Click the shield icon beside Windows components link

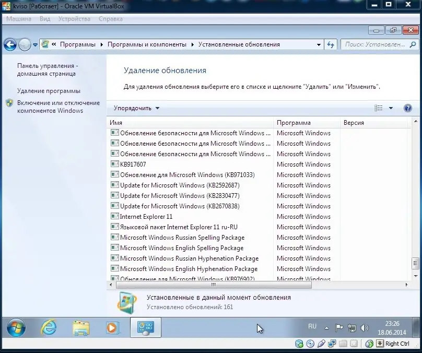click(9, 103)
